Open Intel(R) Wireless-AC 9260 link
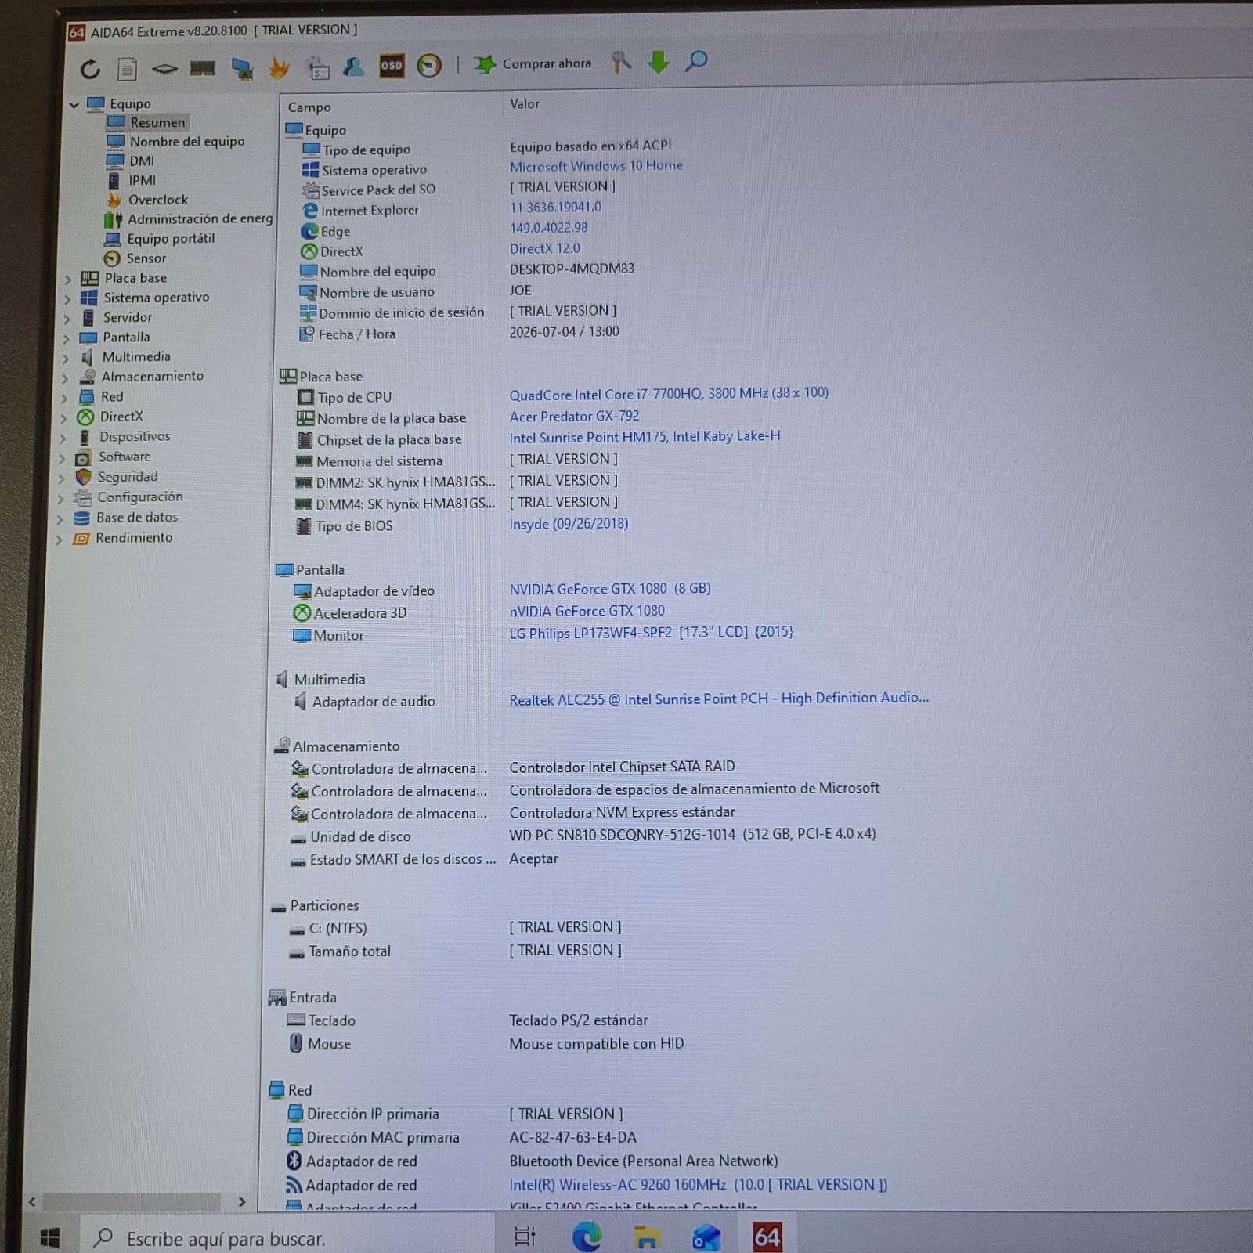 (698, 1185)
